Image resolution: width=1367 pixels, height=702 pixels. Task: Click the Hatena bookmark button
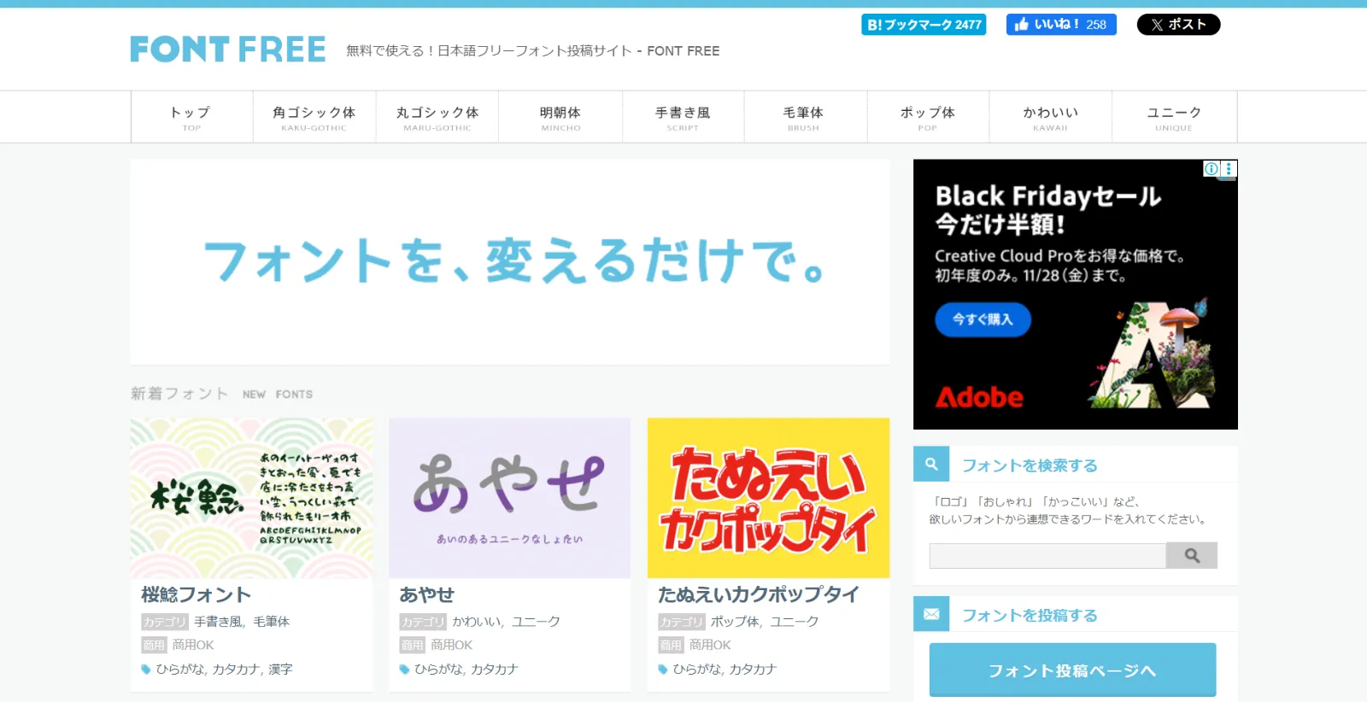click(x=923, y=25)
